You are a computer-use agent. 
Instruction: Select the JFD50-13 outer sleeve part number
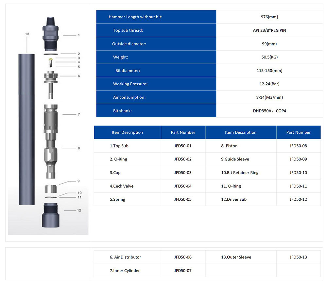tap(298, 257)
